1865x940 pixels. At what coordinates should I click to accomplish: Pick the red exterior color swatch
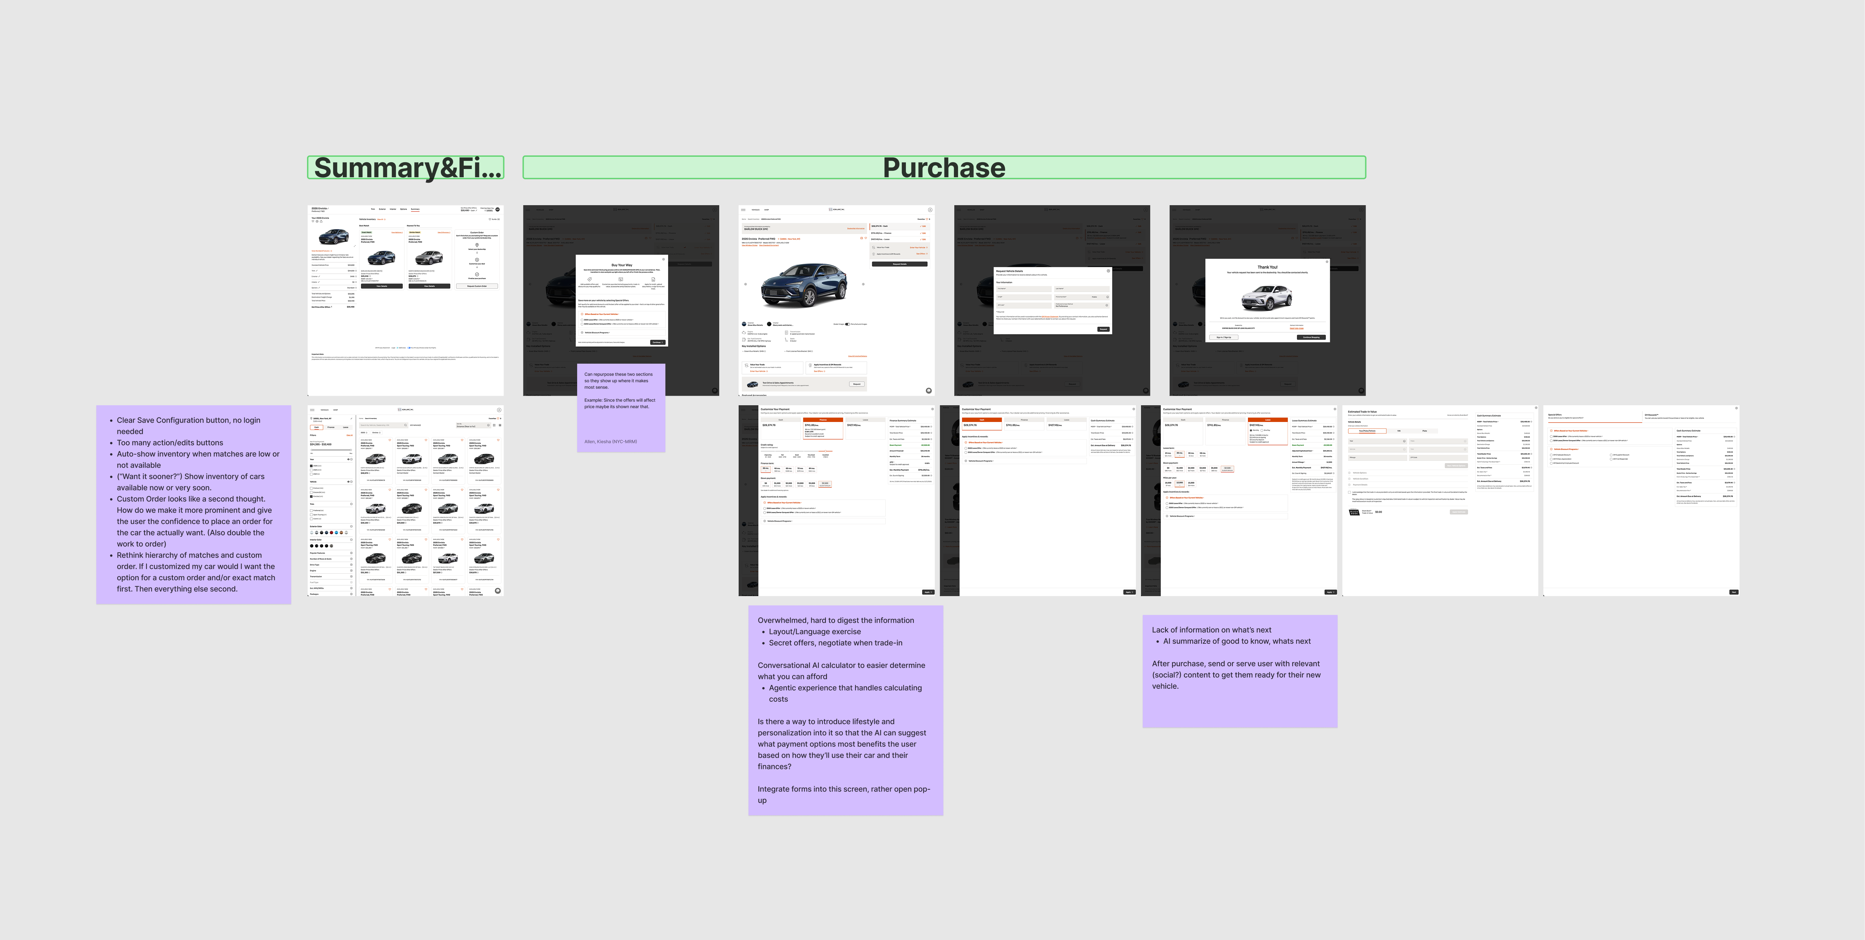point(332,532)
